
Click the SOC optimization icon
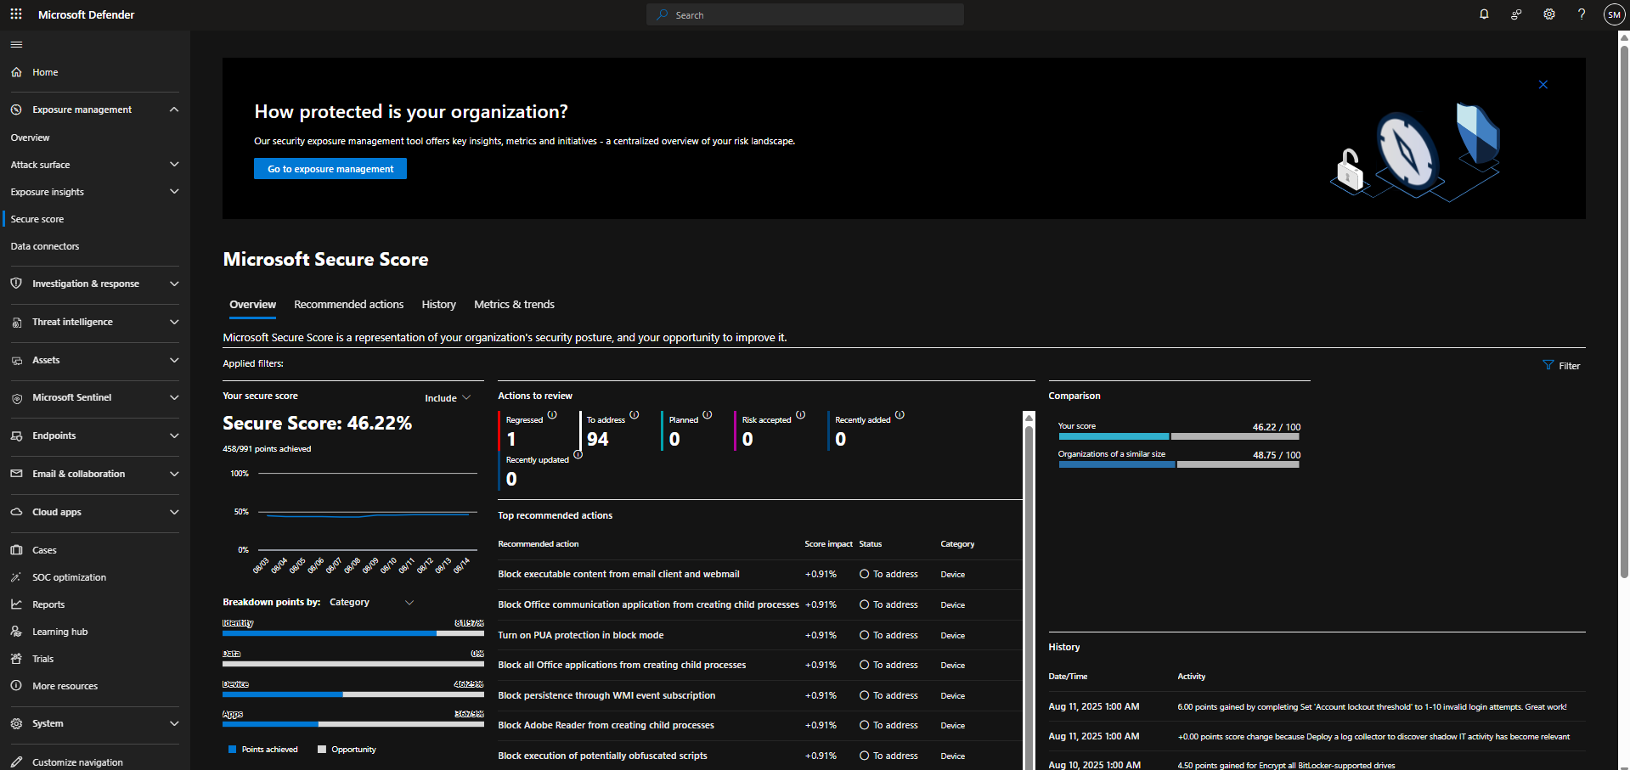tap(16, 577)
